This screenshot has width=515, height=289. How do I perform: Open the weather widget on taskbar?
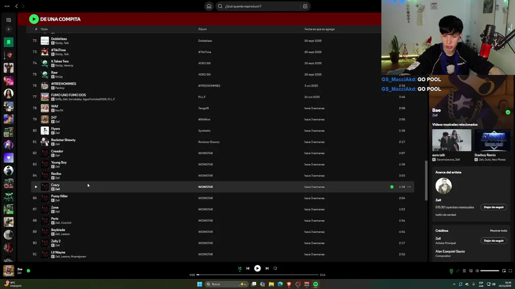pyautogui.click(x=12, y=284)
